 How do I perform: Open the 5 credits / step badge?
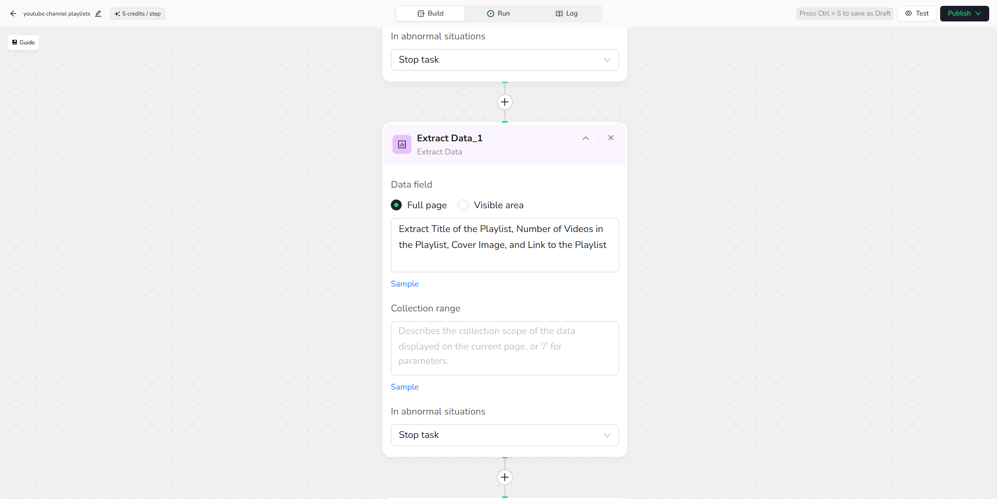coord(137,14)
